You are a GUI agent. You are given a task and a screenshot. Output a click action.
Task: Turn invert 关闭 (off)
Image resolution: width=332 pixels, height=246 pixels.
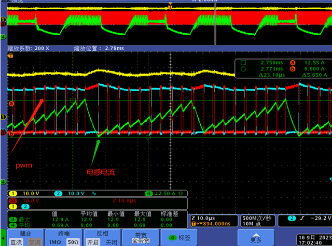(x=112, y=242)
